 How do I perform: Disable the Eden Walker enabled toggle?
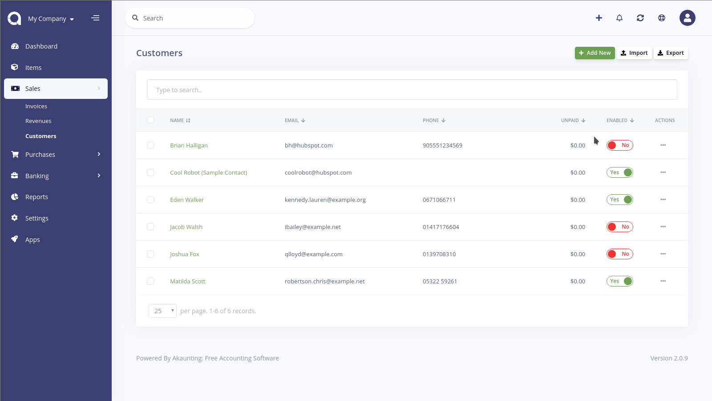tap(619, 200)
